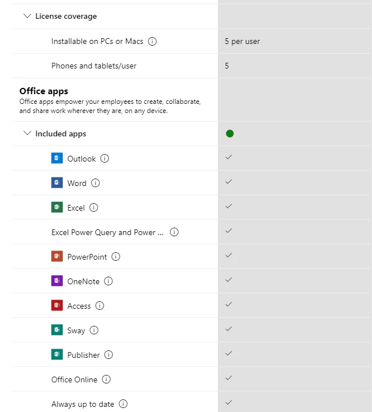This screenshot has height=412, width=373.
Task: Select the OneNote label
Action: (x=83, y=281)
